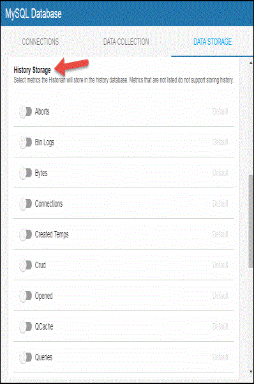The image size is (254, 384).
Task: Switch to the DATA COLLECTION tab
Action: click(126, 42)
